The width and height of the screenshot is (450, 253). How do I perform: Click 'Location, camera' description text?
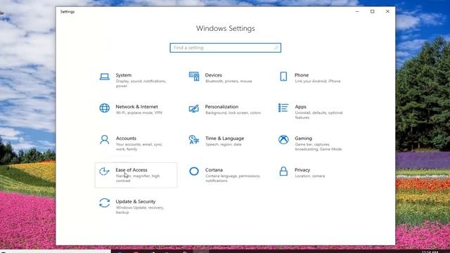click(x=309, y=176)
